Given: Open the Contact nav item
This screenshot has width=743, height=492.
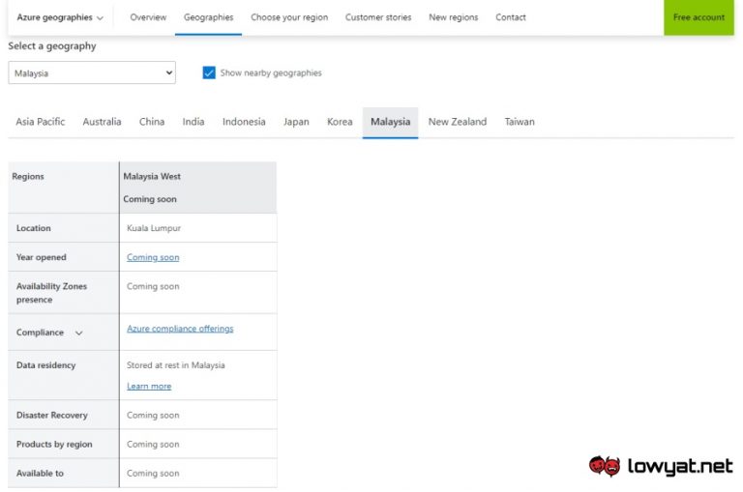Looking at the screenshot, I should (511, 17).
